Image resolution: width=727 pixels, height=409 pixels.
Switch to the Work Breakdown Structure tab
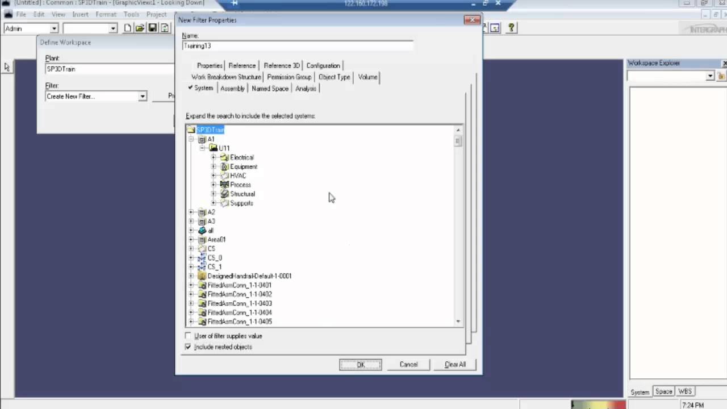[x=226, y=77]
